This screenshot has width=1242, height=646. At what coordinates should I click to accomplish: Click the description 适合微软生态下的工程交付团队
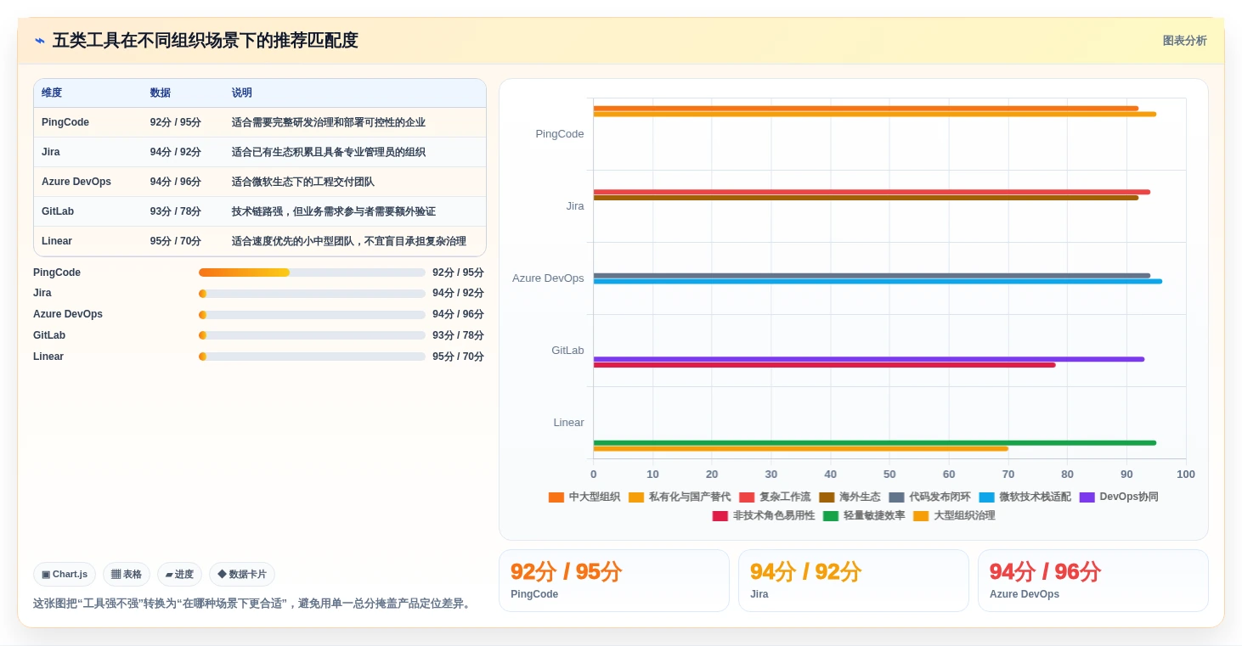pyautogui.click(x=303, y=182)
